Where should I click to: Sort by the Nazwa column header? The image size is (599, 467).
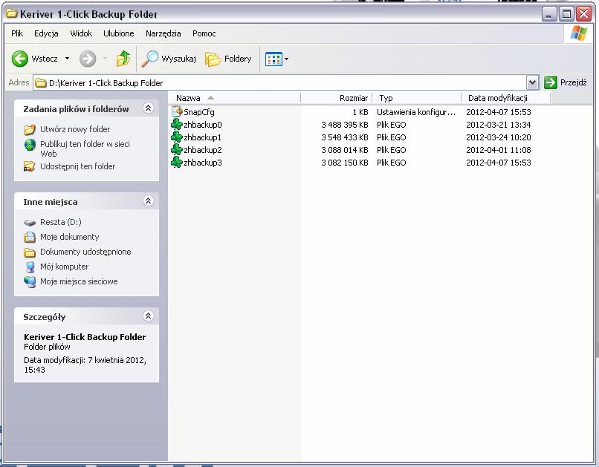(235, 98)
